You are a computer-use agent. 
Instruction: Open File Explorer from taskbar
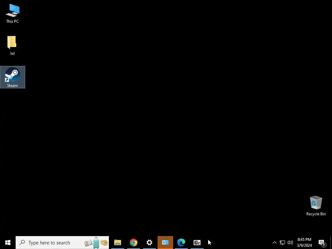point(117,243)
